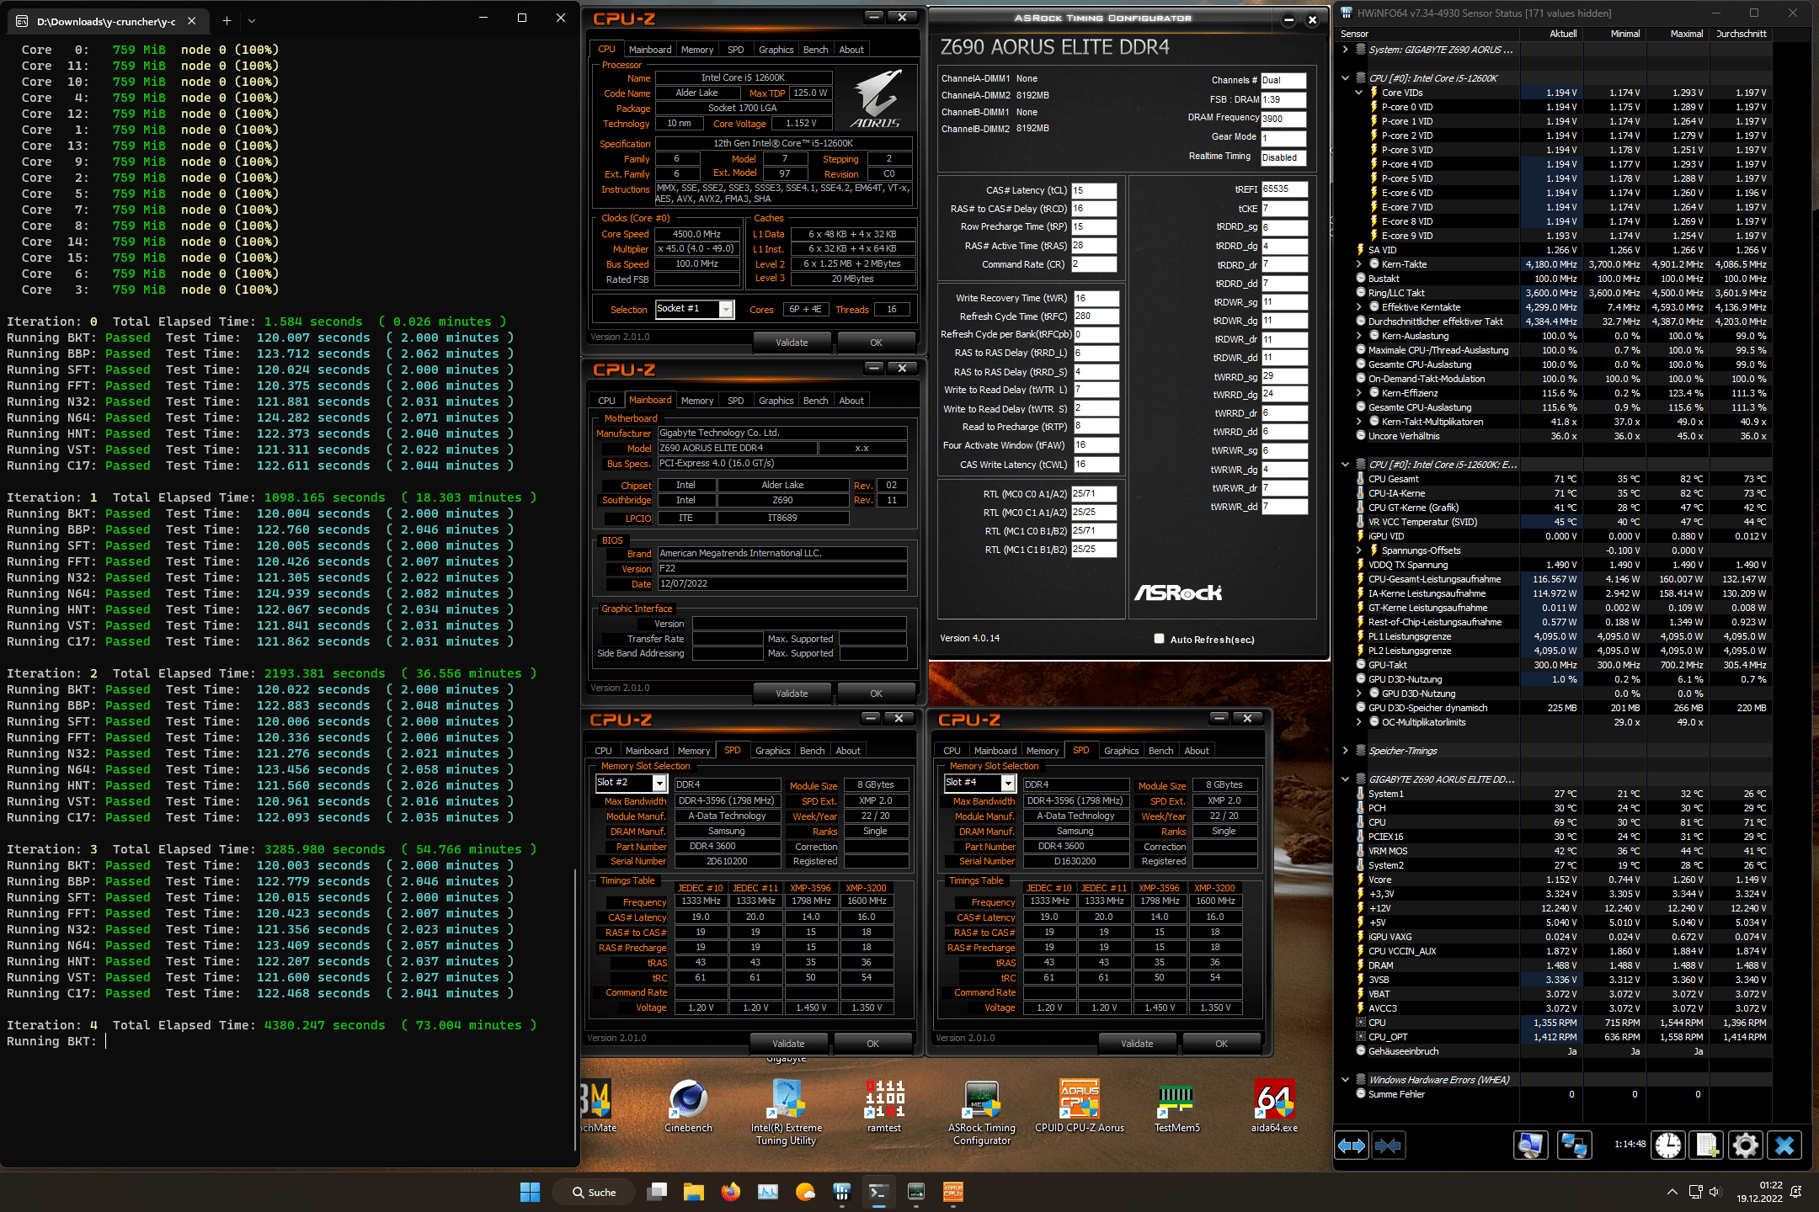Open About tab in Slot #2 CPU-Z window
Screen dimensions: 1819x1212
click(x=848, y=751)
